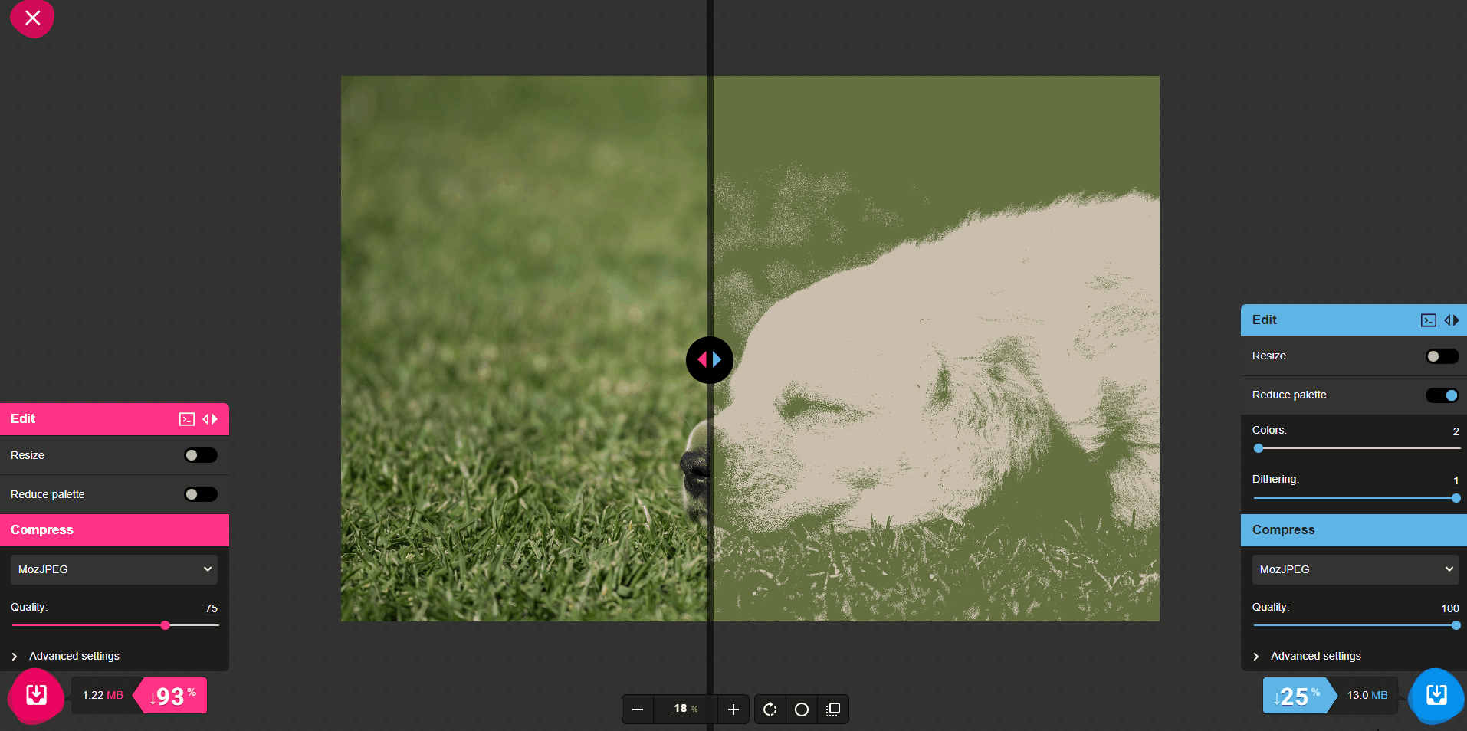This screenshot has height=731, width=1467.
Task: Click the 1.22 MB file size text
Action: click(x=103, y=696)
